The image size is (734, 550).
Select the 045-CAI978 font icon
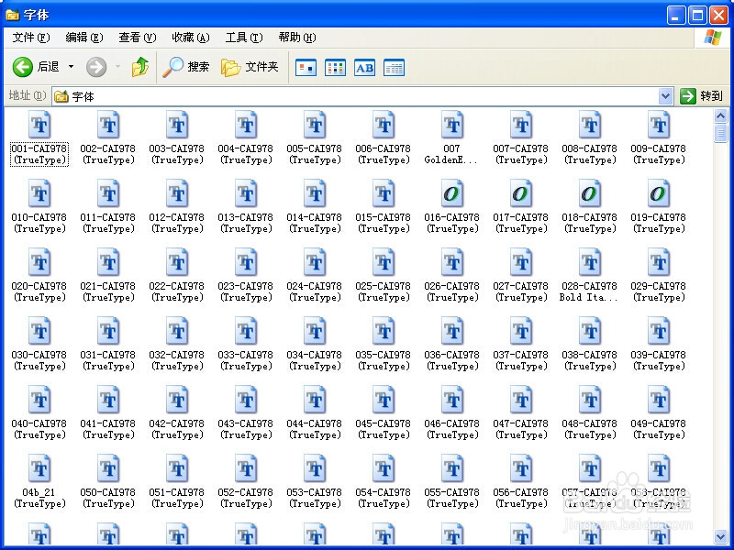pyautogui.click(x=384, y=400)
